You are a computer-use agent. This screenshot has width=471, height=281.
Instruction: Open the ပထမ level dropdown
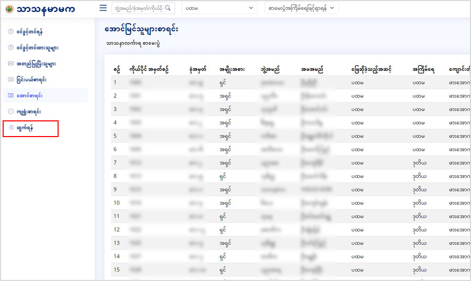(219, 8)
